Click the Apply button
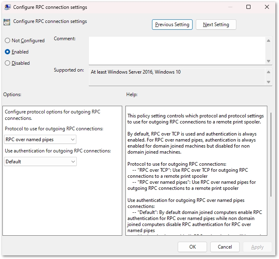Viewport: 279px width, 259px height. pyautogui.click(x=257, y=247)
